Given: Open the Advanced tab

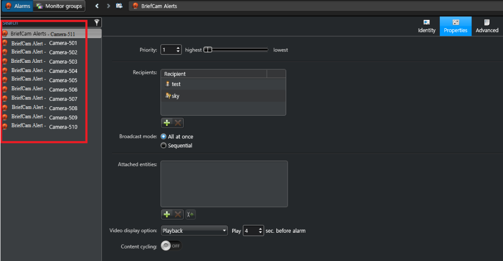Looking at the screenshot, I should (x=487, y=26).
